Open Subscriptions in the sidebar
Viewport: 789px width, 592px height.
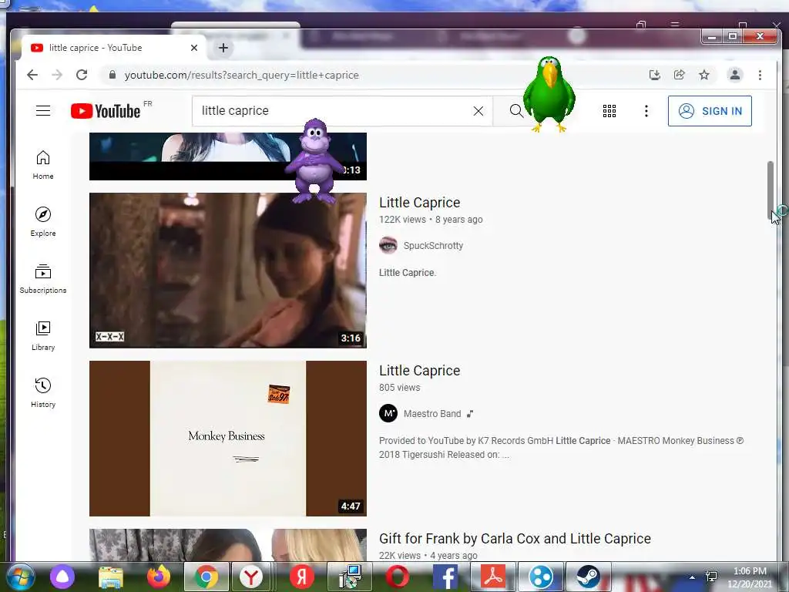pos(43,279)
